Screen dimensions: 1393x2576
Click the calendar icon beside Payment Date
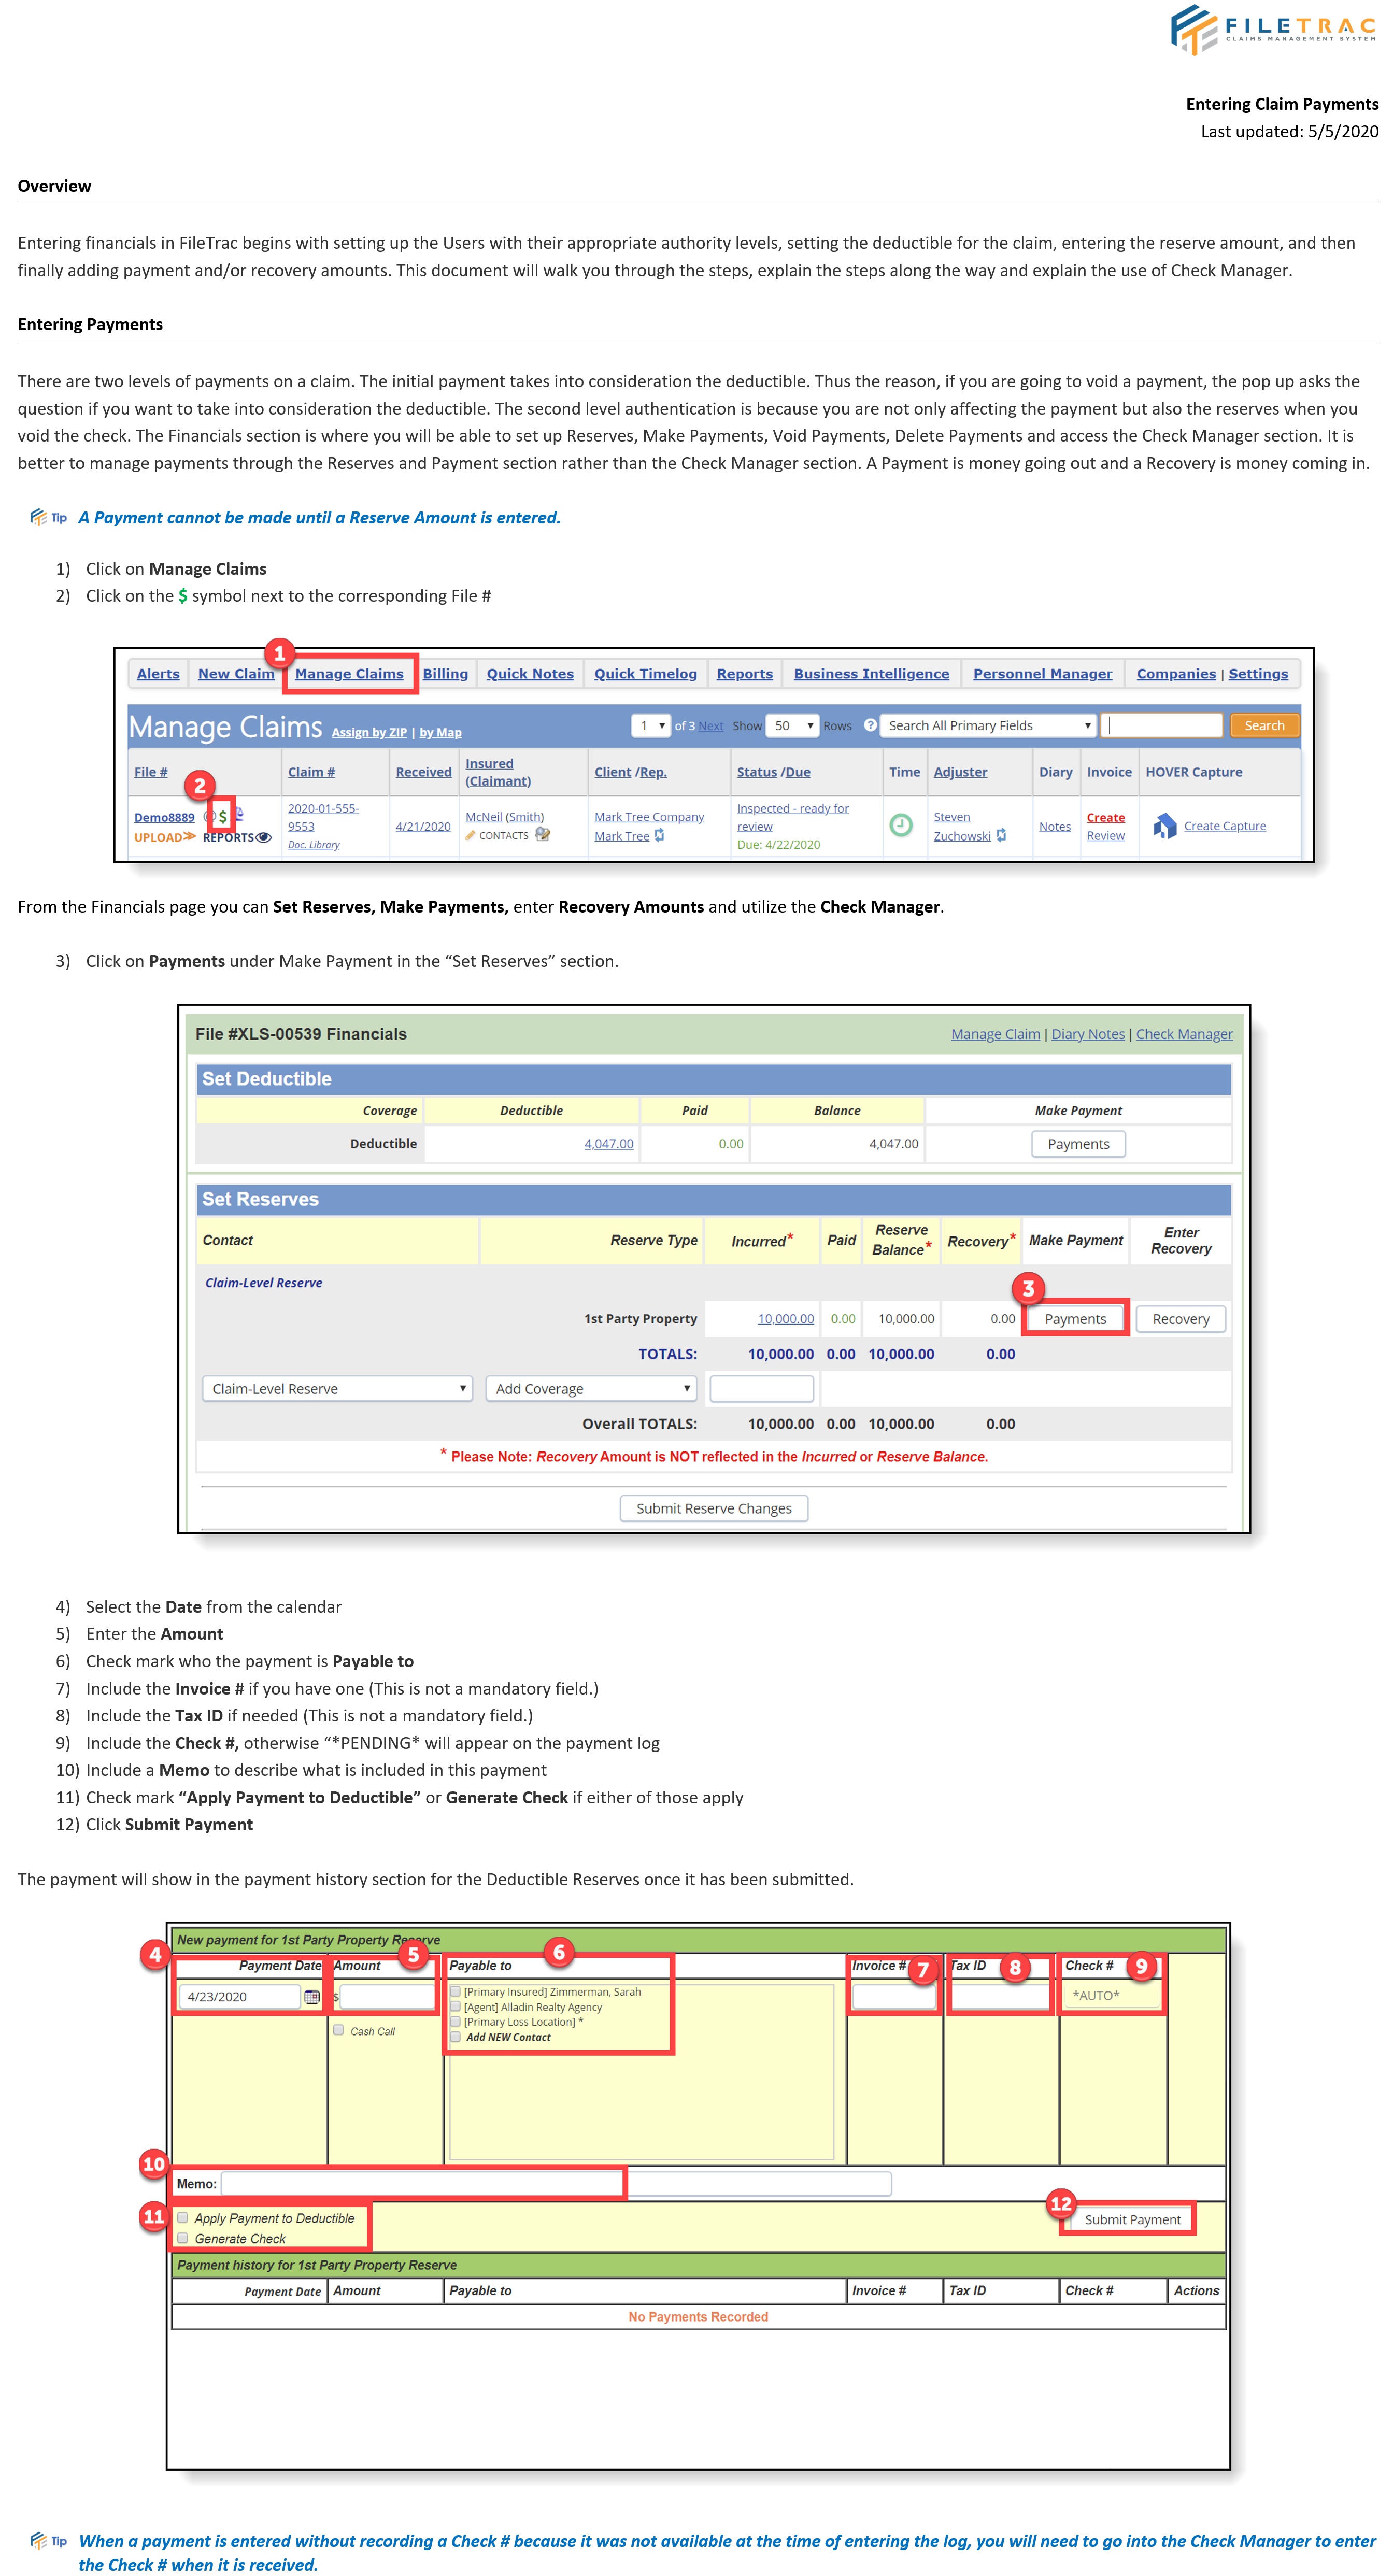311,1997
